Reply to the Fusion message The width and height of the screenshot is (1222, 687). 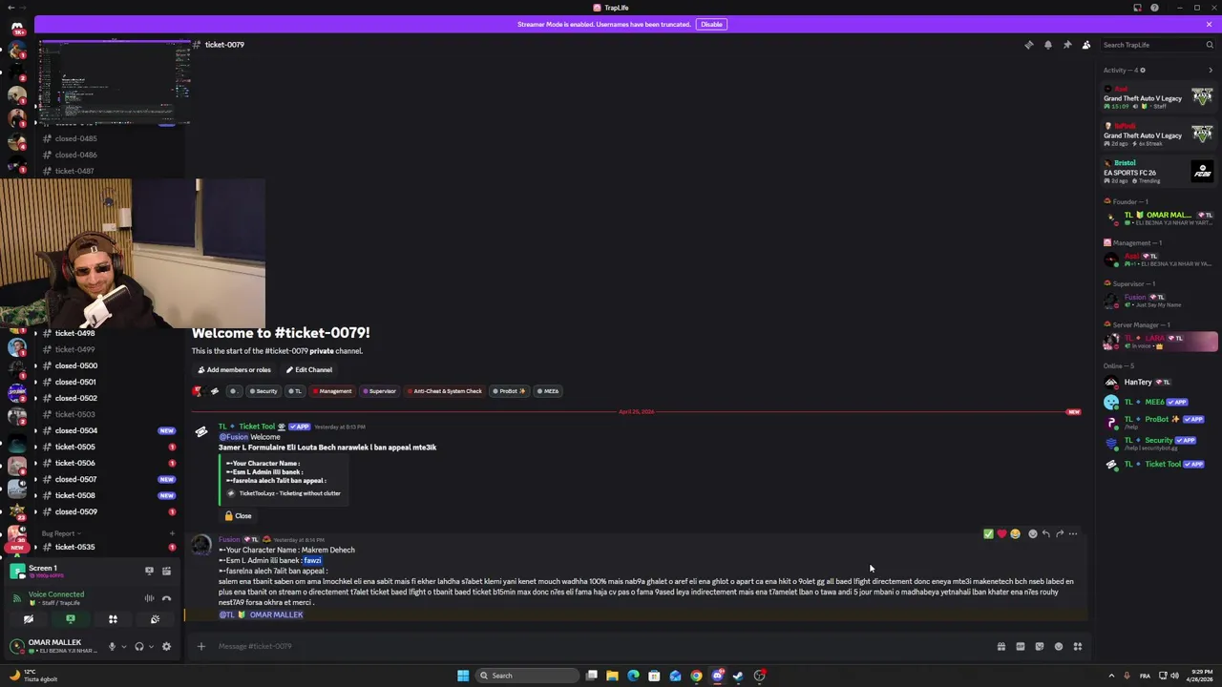[1045, 534]
